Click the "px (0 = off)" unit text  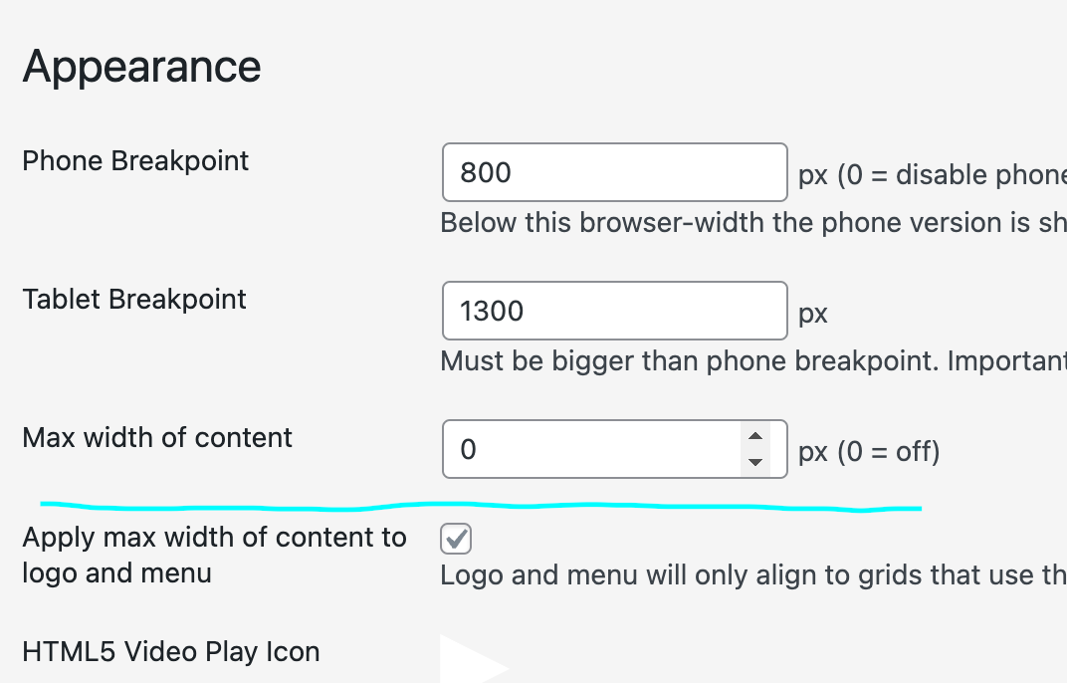coord(869,452)
